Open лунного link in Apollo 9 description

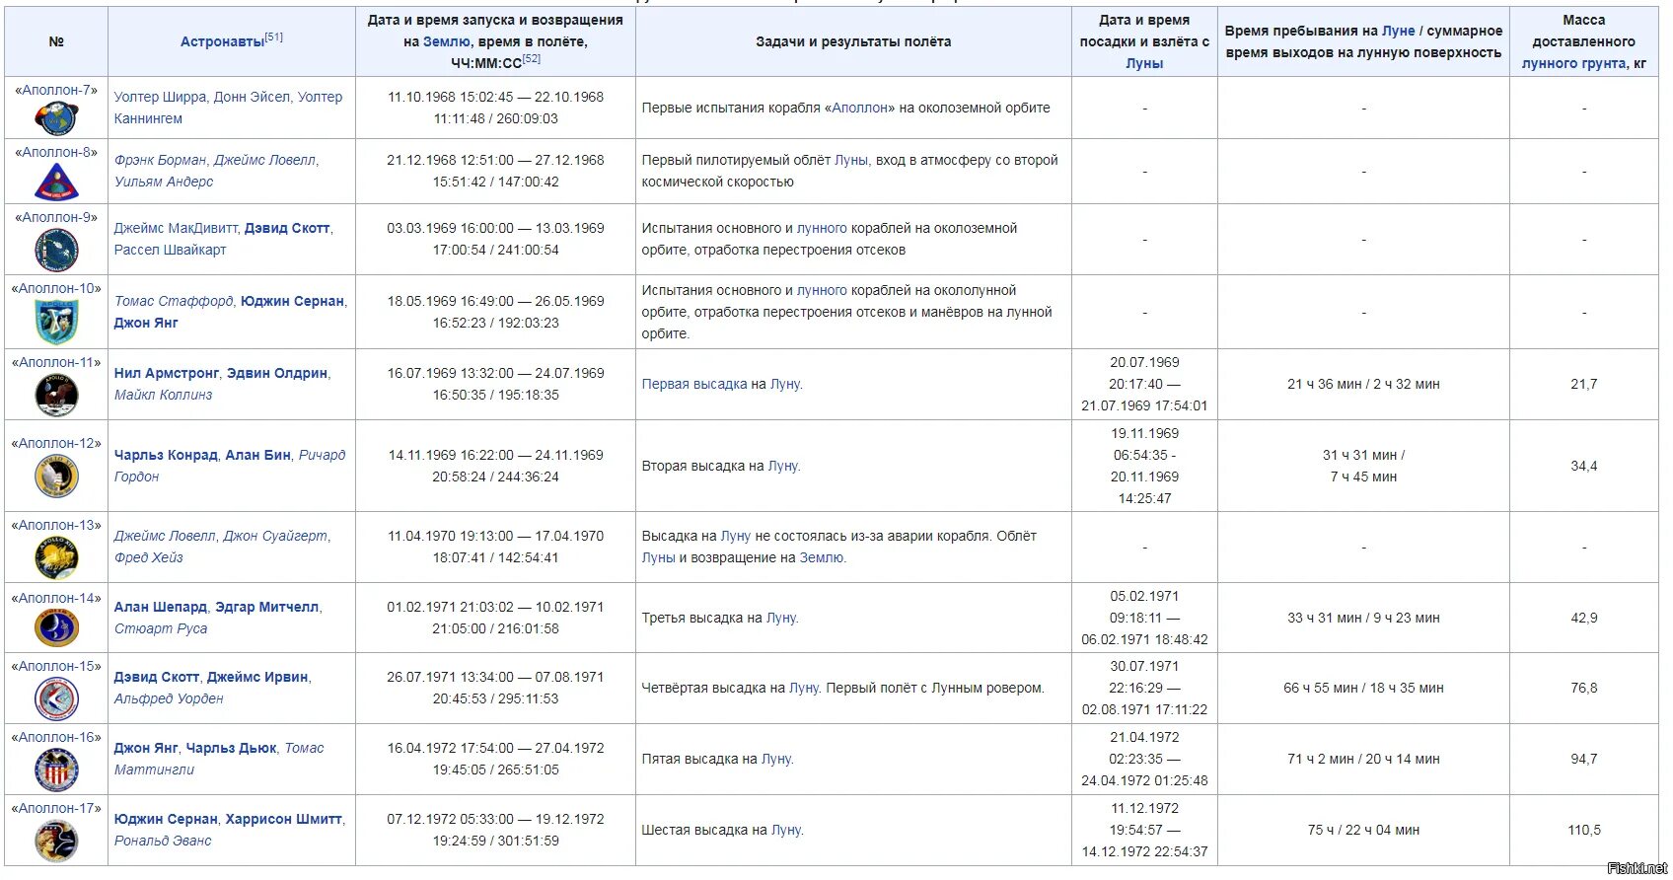pyautogui.click(x=822, y=228)
